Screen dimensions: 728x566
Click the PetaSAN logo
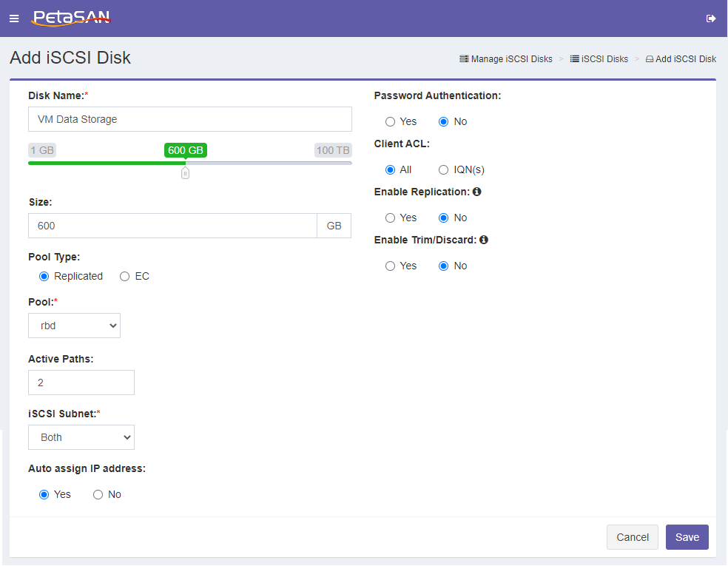coord(70,18)
